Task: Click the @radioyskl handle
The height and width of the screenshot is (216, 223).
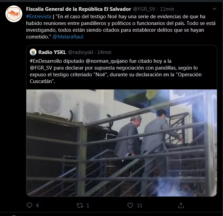Action: tap(81, 52)
